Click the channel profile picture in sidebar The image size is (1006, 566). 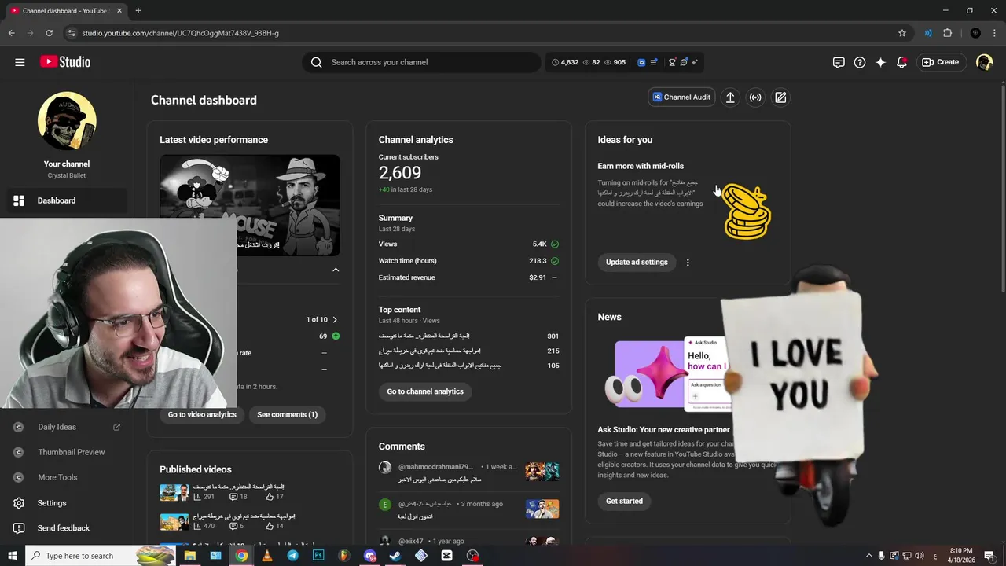click(x=67, y=121)
